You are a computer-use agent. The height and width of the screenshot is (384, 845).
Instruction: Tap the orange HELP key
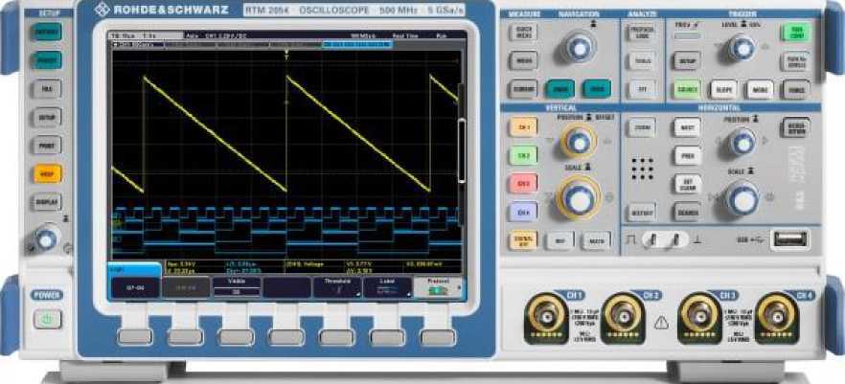click(48, 173)
